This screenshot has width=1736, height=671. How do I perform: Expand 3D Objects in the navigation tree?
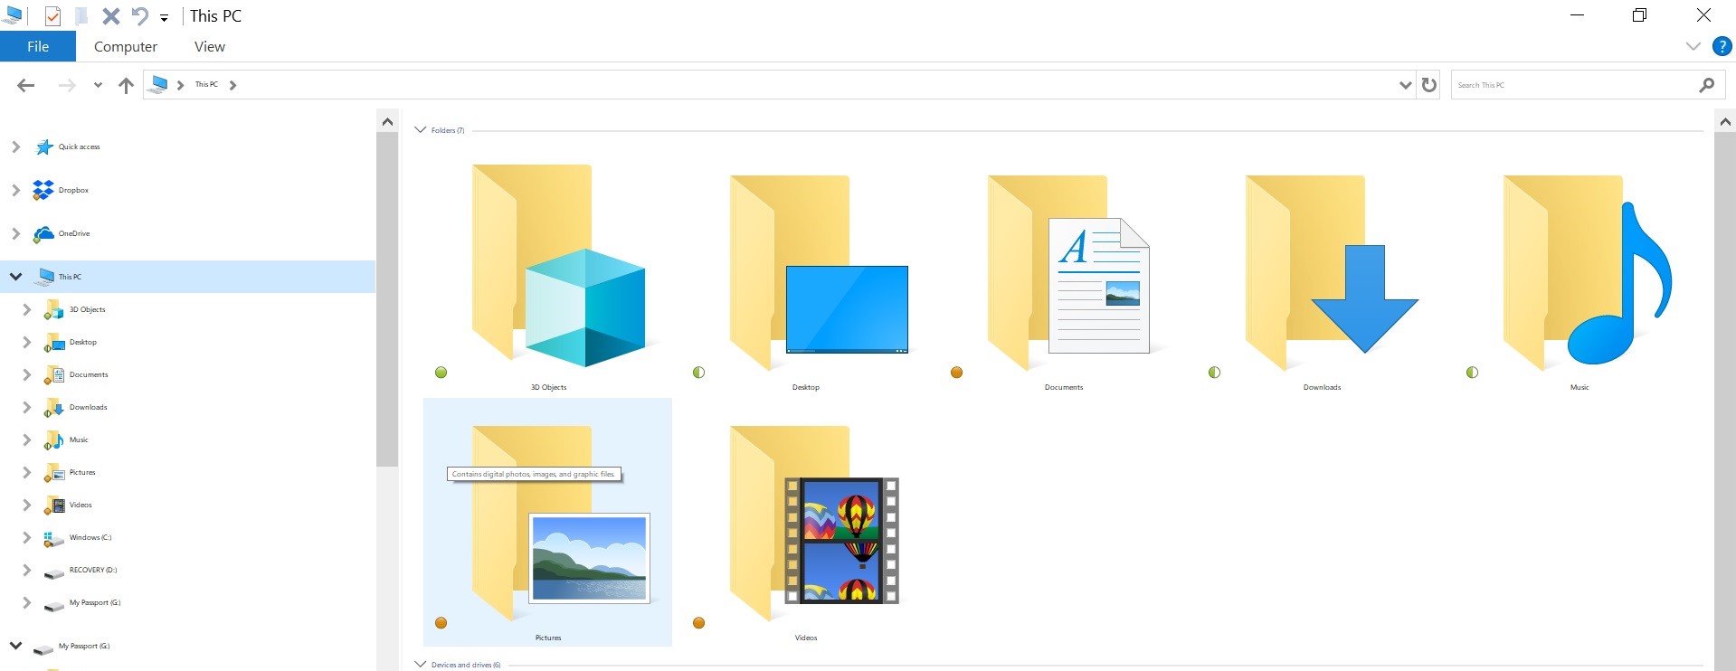pos(26,309)
